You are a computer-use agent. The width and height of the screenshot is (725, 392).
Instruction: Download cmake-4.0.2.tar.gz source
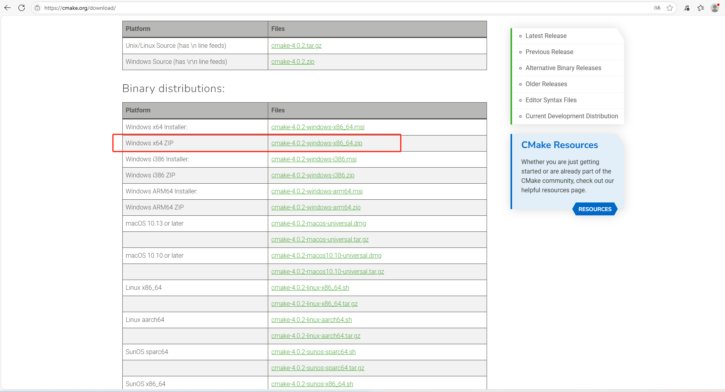coord(296,45)
